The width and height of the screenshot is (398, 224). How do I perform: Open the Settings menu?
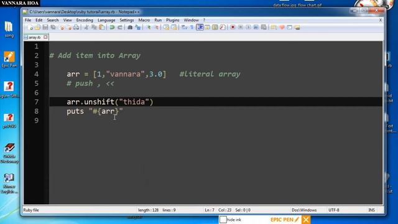click(127, 20)
